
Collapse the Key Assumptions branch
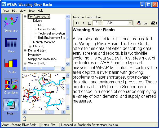point(25,16)
